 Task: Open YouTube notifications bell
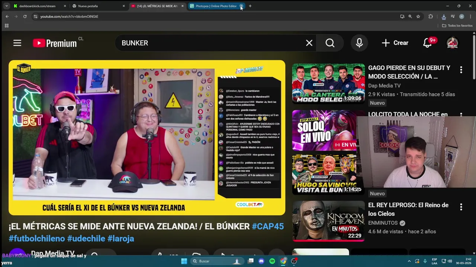[428, 43]
